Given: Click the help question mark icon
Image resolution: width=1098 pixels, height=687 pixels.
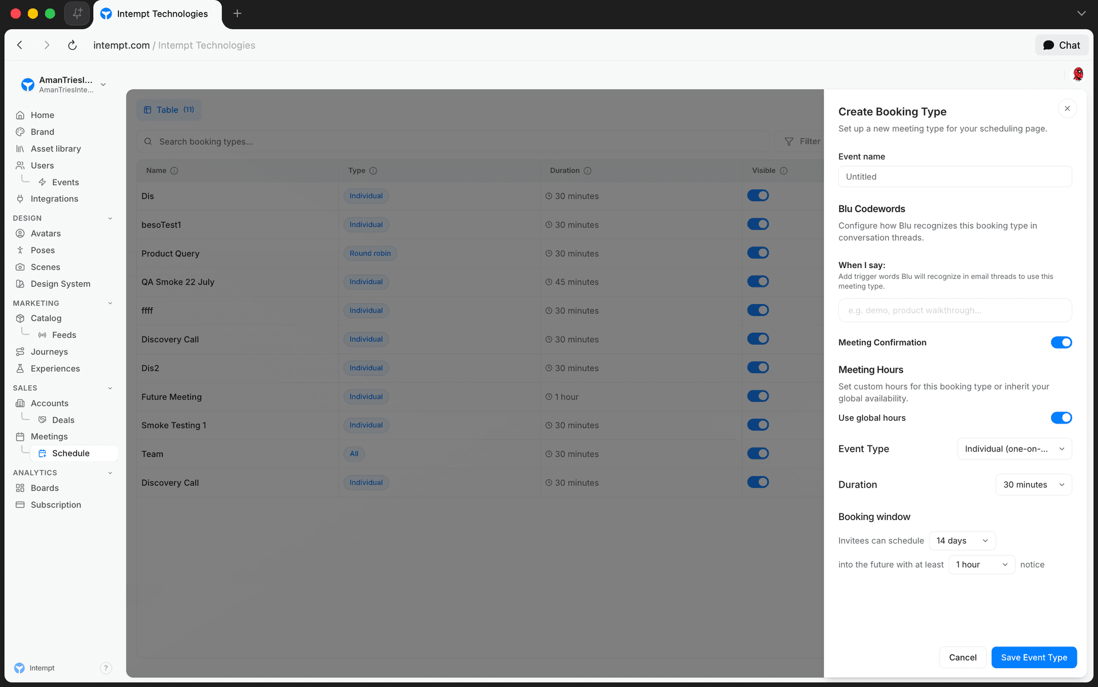Looking at the screenshot, I should tap(106, 668).
